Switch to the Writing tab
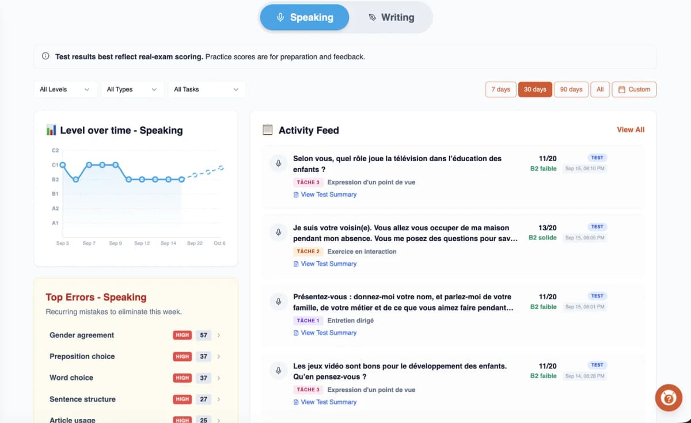This screenshot has width=691, height=423. coord(391,17)
